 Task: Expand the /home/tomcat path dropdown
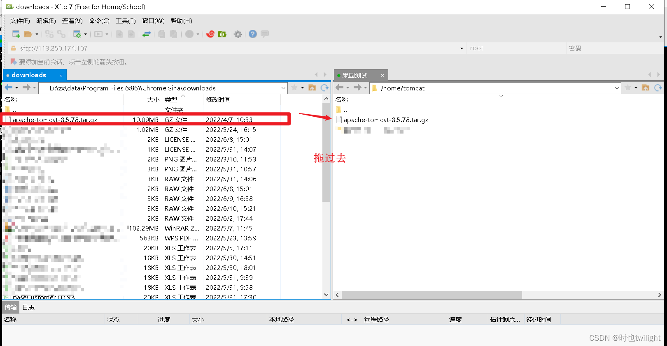616,88
